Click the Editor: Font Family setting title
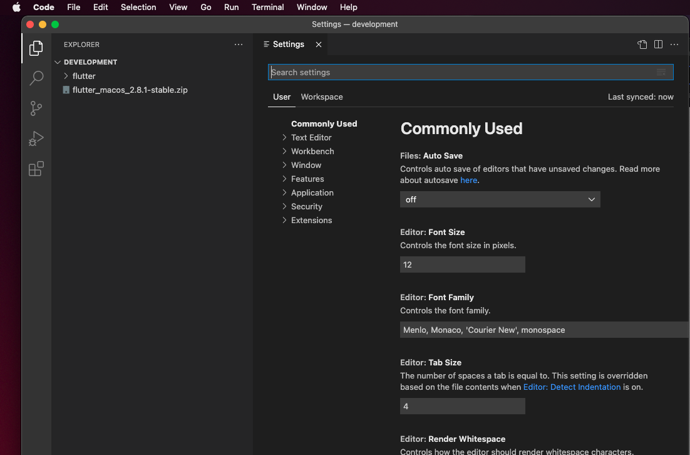Screen dimensions: 690x455 (437, 298)
